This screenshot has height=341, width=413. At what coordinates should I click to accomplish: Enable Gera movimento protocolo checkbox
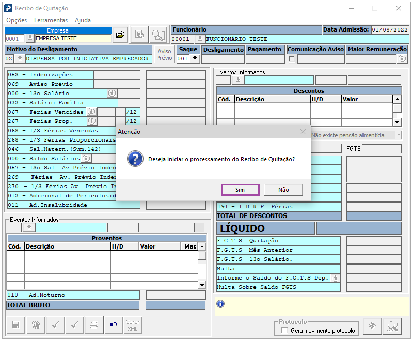coord(284,330)
